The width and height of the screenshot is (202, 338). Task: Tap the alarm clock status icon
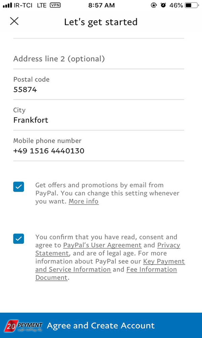click(164, 5)
